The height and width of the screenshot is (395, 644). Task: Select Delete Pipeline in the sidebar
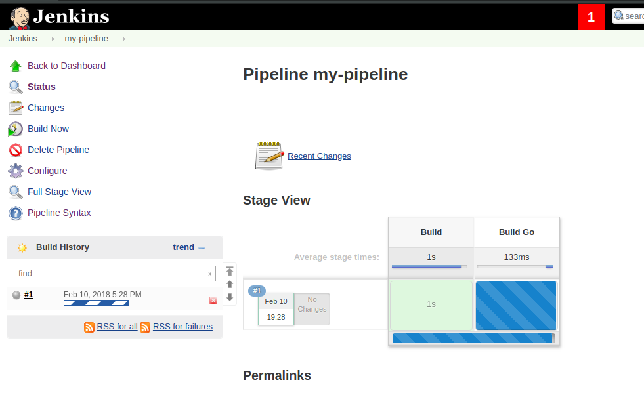58,150
